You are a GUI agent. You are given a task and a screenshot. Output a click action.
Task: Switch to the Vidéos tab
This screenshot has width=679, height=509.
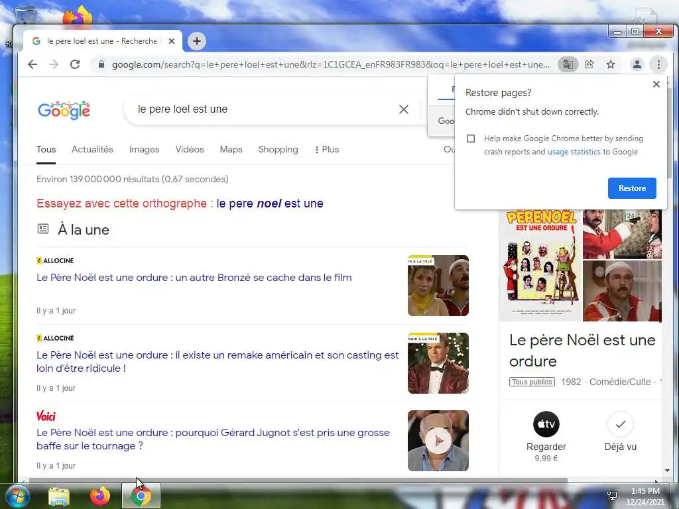[x=190, y=149]
